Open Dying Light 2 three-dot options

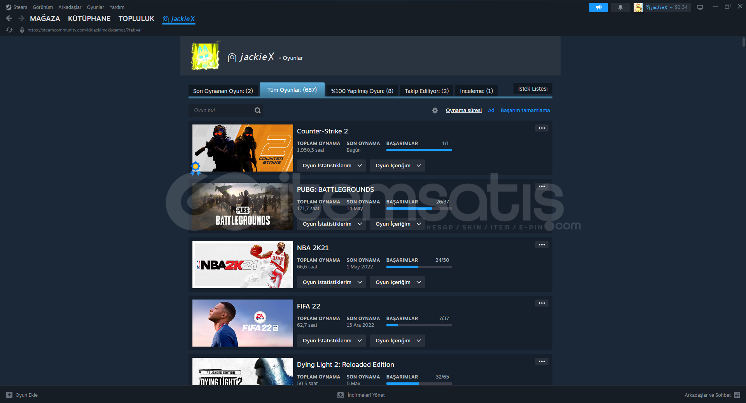pyautogui.click(x=542, y=361)
